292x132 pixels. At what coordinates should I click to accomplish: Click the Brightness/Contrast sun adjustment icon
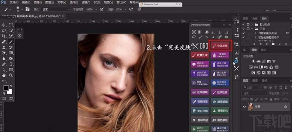coord(253,61)
